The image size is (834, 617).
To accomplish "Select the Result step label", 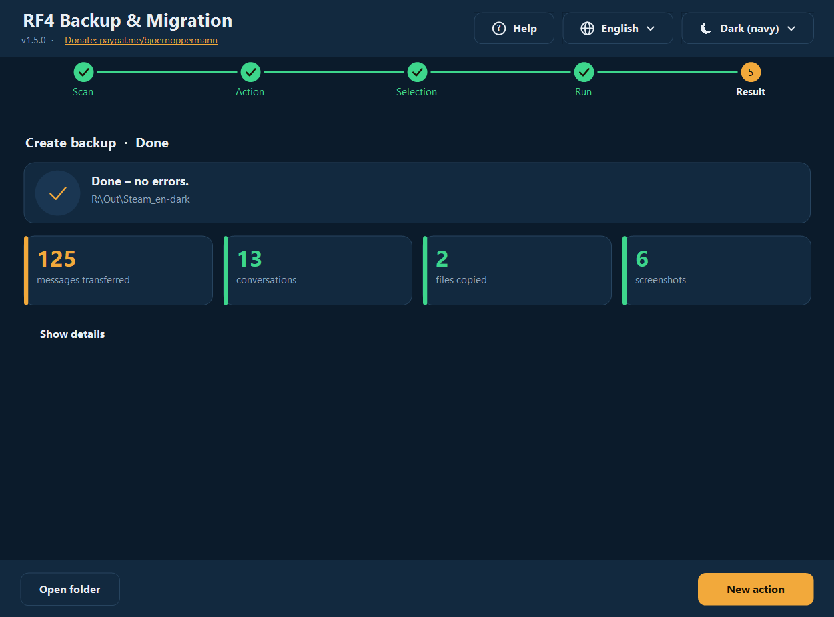I will [x=751, y=92].
